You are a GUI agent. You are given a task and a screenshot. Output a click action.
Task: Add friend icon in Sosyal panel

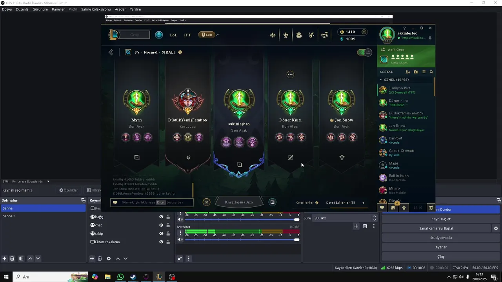(x=408, y=72)
